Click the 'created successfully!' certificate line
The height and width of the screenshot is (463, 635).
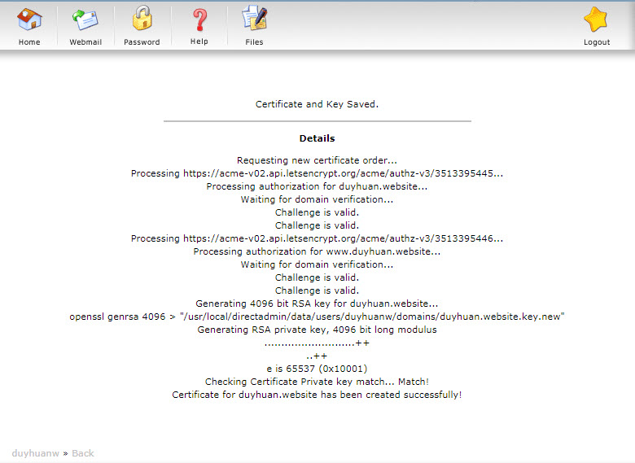[x=317, y=395]
